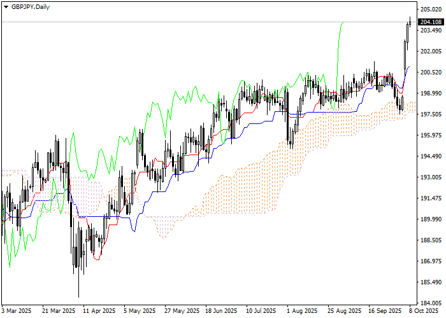The image size is (446, 318).
Task: Click the 200.520 price scale label
Action: click(x=431, y=73)
